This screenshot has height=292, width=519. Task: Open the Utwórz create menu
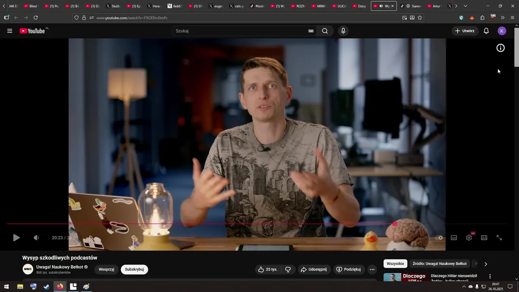(x=465, y=31)
